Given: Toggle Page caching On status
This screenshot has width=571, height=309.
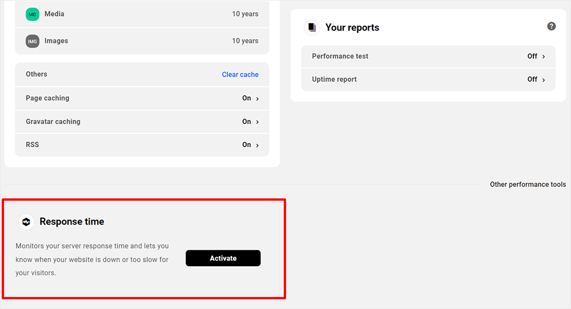Looking at the screenshot, I should coord(247,98).
